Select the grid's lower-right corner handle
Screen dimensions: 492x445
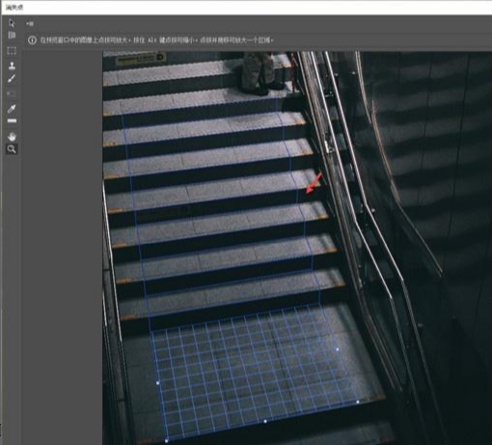358,402
